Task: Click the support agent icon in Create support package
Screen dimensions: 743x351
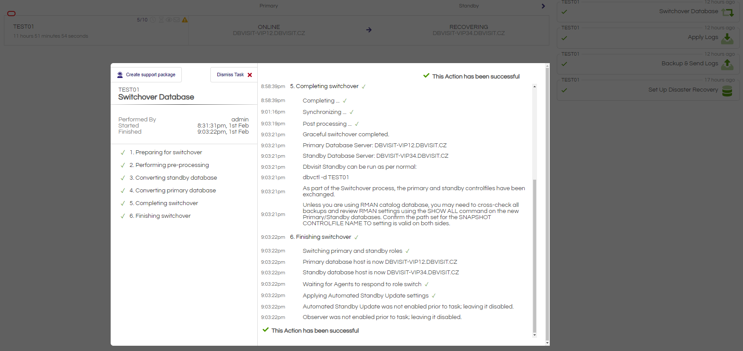Action: click(120, 75)
